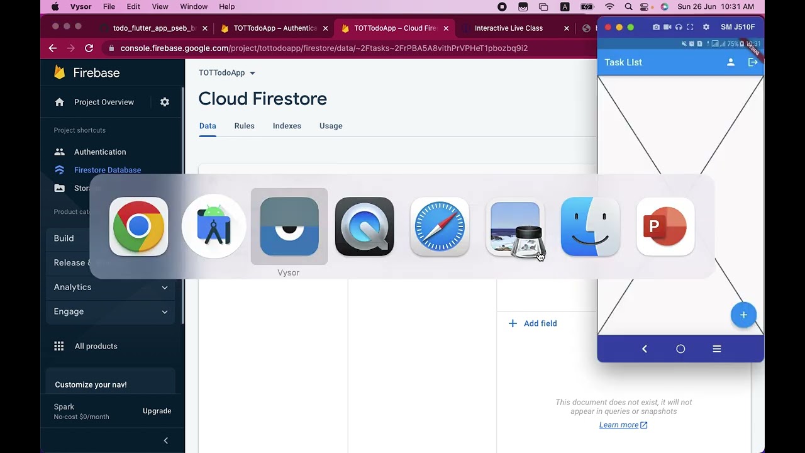
Task: Switch to the Usage tab in Cloud Firestore
Action: coord(331,126)
